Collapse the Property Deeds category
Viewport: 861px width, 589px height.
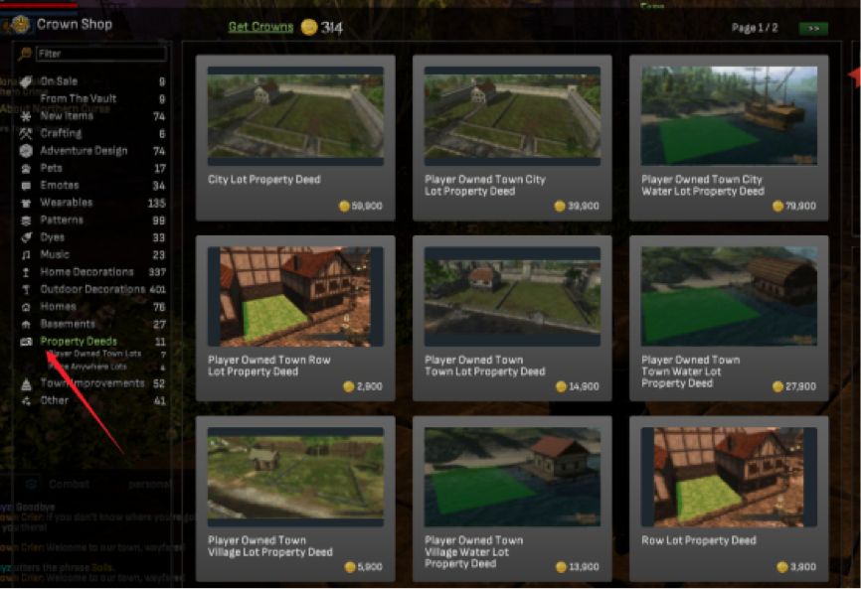click(79, 341)
